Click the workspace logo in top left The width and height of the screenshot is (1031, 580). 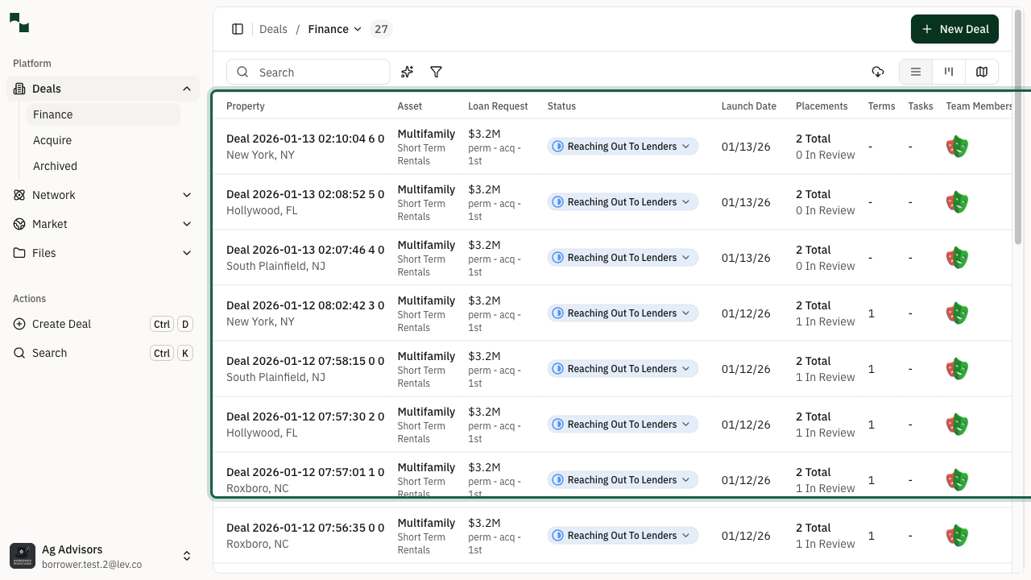tap(19, 23)
